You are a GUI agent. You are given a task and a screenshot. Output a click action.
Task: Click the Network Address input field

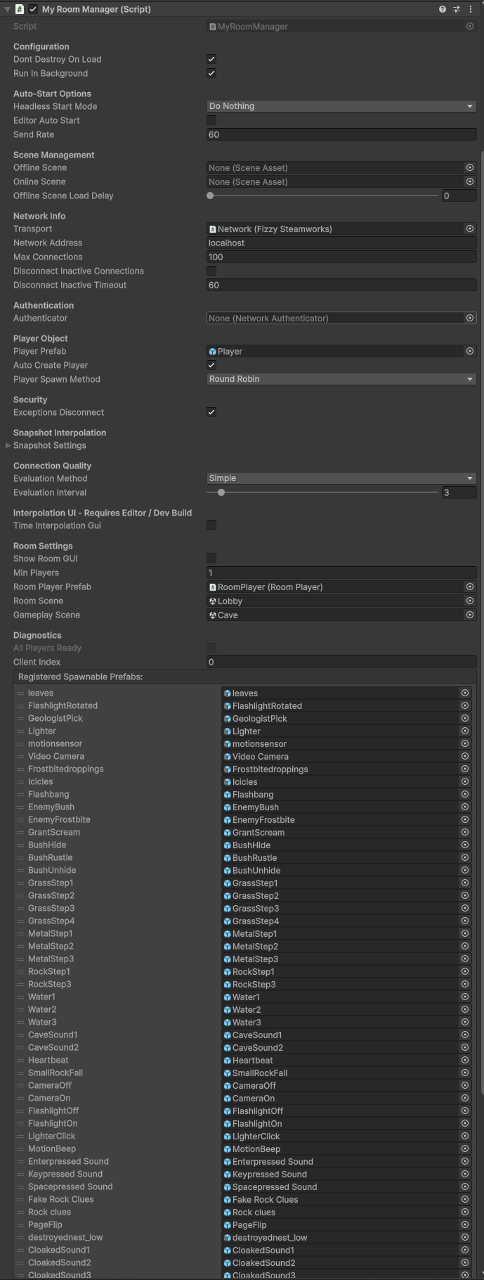click(x=341, y=243)
